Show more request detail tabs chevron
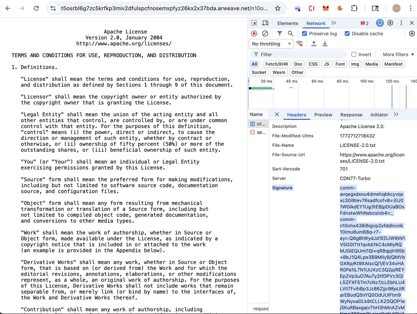 tap(396, 114)
